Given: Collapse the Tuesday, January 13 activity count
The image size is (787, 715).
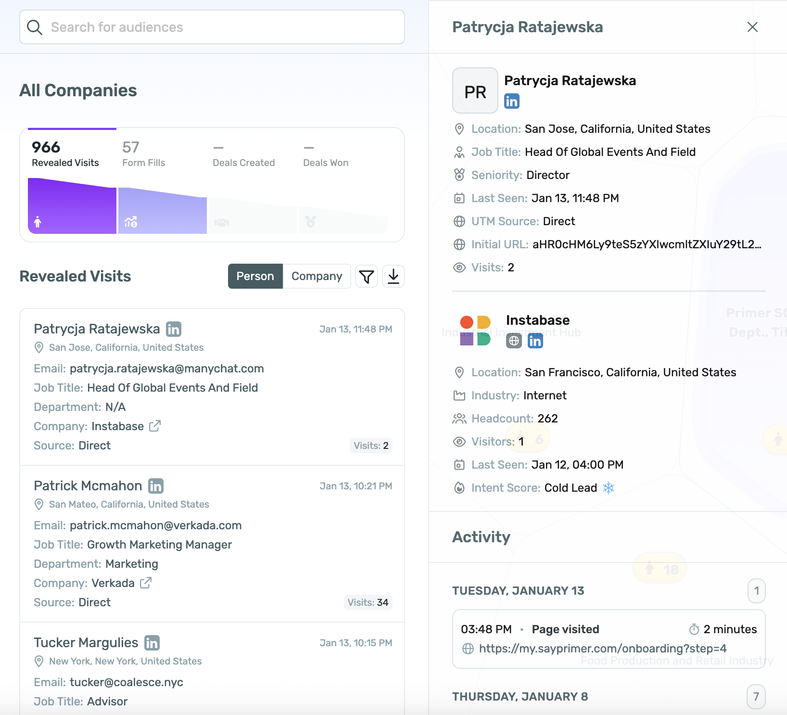Looking at the screenshot, I should [756, 590].
